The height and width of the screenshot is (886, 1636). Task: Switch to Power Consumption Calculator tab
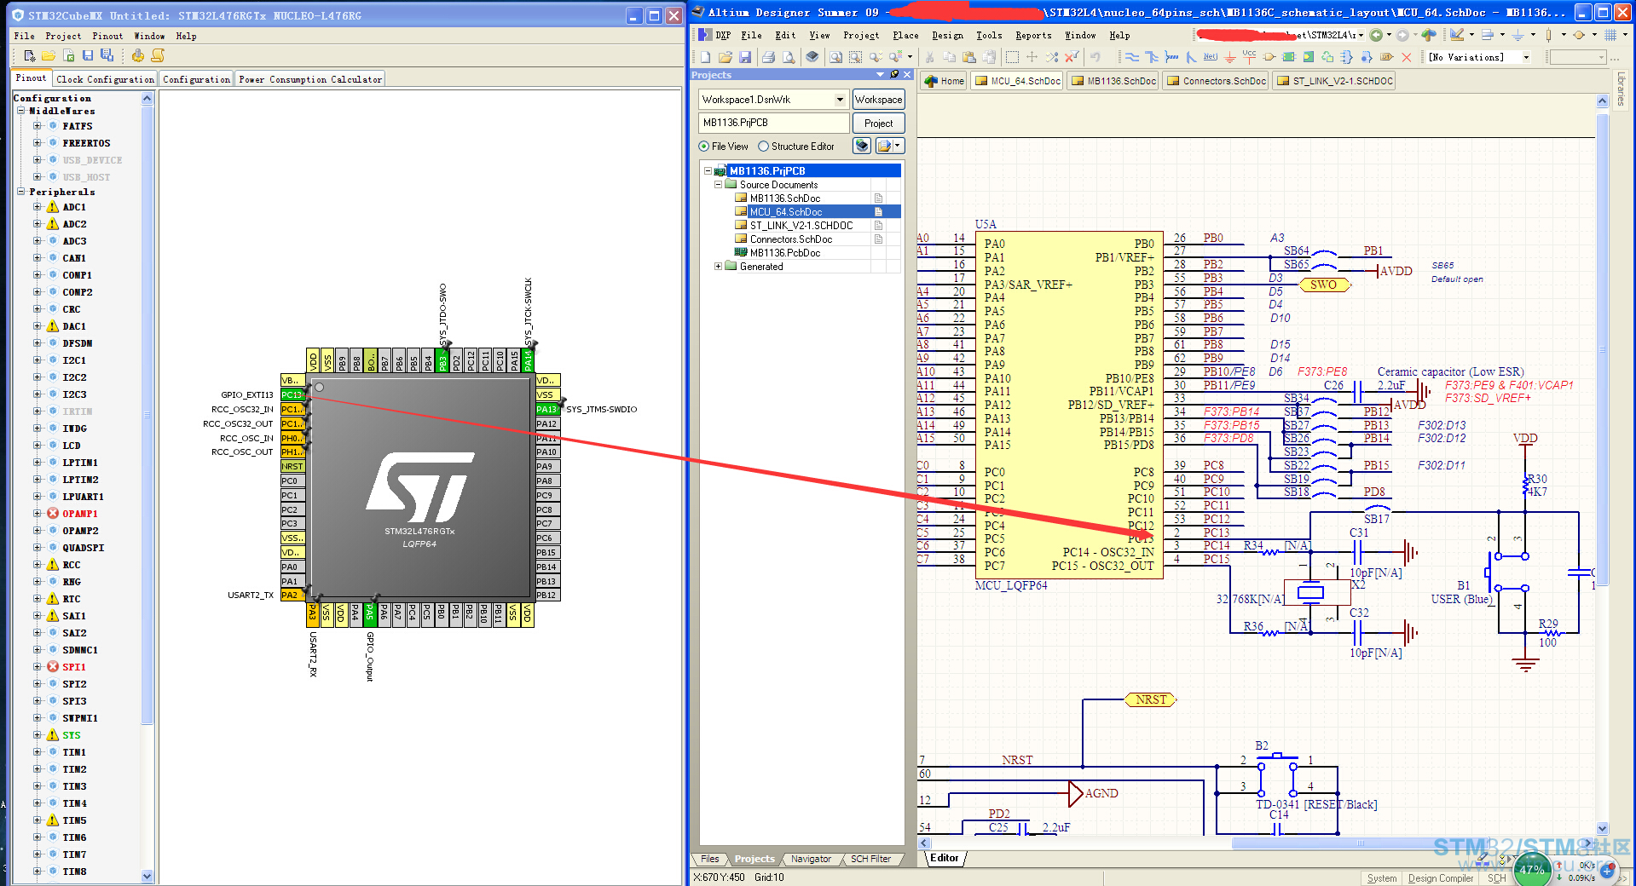310,79
